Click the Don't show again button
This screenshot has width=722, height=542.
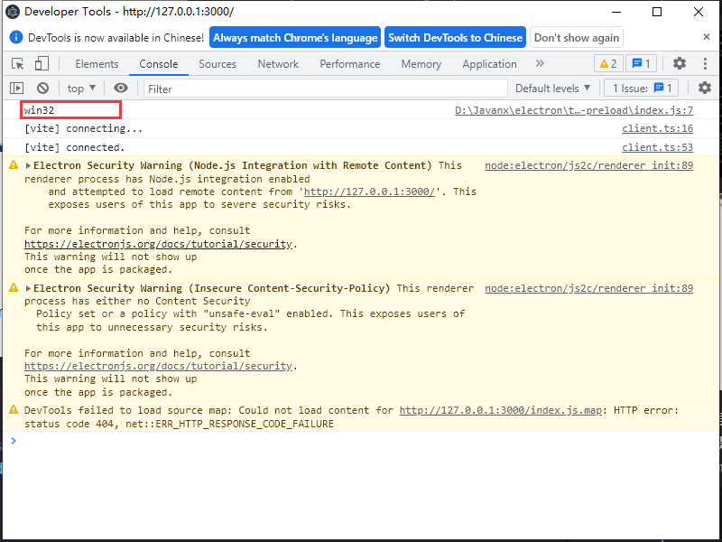[x=577, y=37]
